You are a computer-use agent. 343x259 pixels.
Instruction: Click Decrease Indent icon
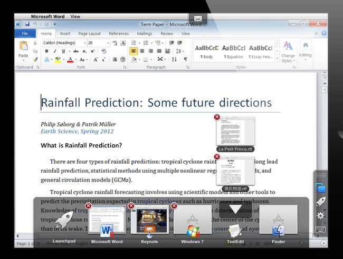pyautogui.click(x=171, y=43)
